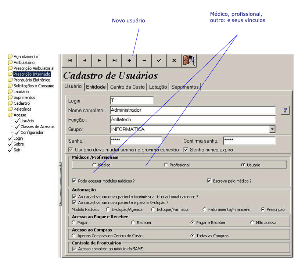Delete record with minus button
Viewport: 298px width, 262px height.
144,61
